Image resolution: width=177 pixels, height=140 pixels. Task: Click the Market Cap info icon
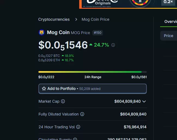[x=63, y=101]
